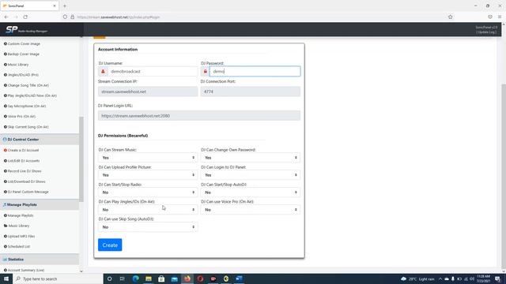
Task: Select the DJ Connection Port field
Action: 251,92
